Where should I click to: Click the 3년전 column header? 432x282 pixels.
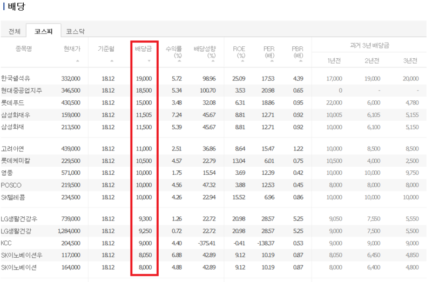(410, 60)
